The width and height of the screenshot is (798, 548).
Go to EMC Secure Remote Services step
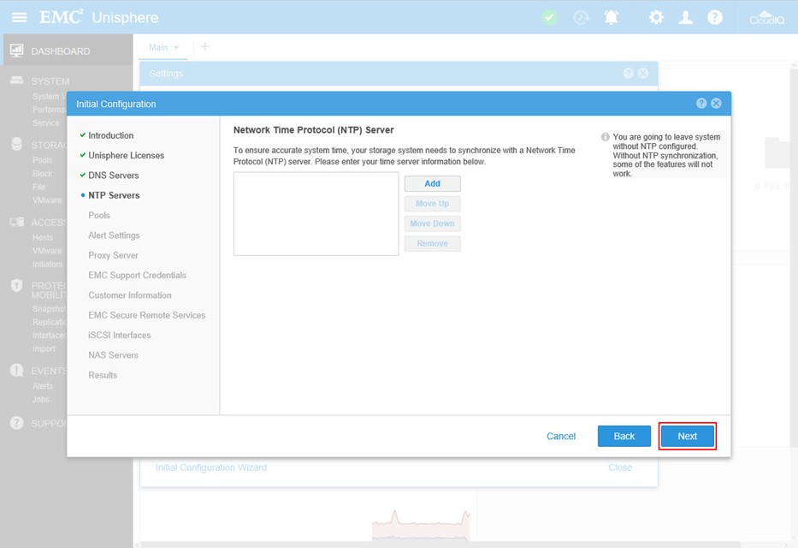point(147,315)
